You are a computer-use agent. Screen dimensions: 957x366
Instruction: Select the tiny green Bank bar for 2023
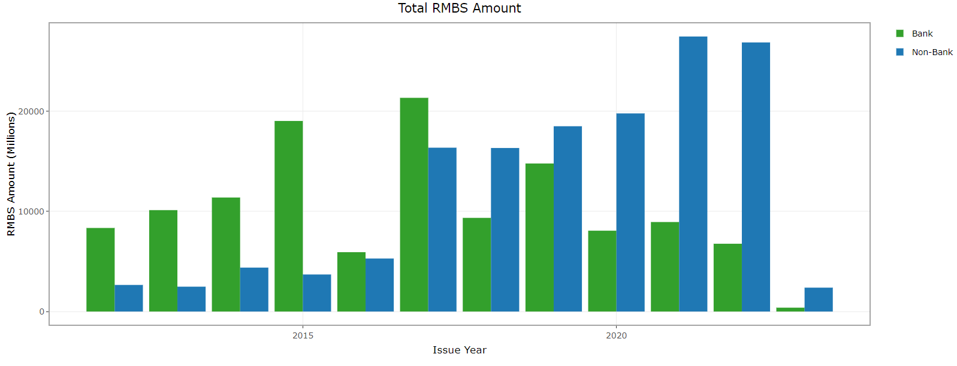(x=790, y=309)
